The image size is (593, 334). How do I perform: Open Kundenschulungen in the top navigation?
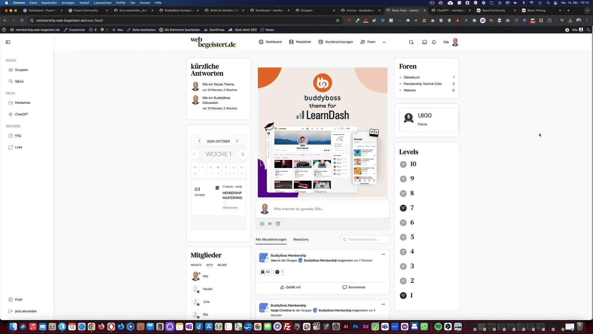click(x=336, y=42)
